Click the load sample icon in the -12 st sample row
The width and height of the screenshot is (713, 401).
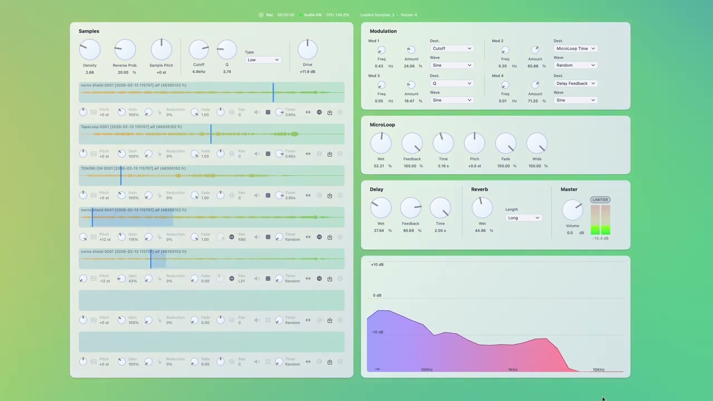coord(330,278)
